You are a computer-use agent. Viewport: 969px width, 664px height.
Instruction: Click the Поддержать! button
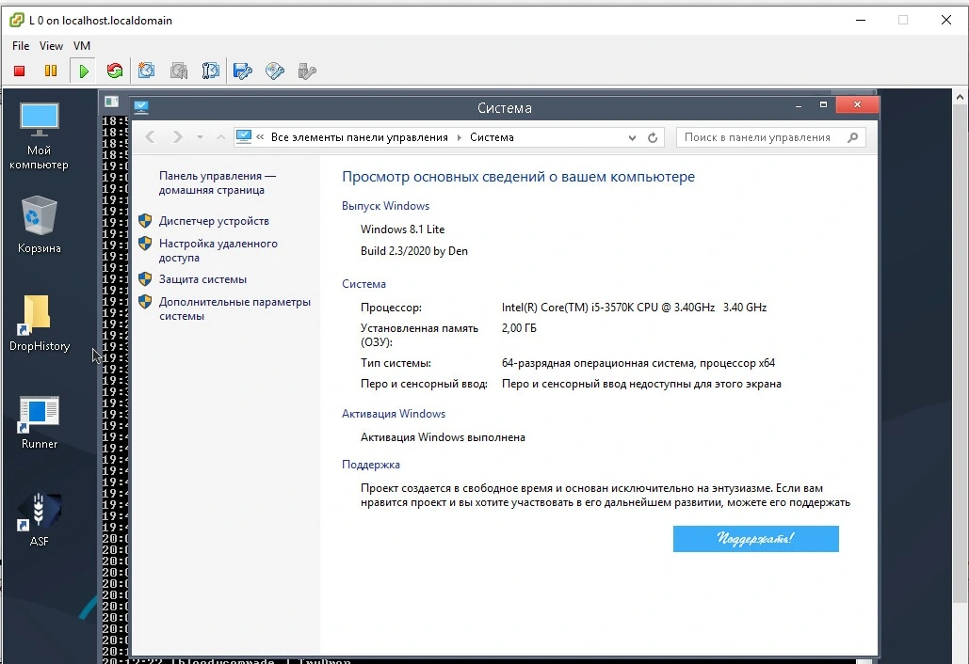pos(756,539)
